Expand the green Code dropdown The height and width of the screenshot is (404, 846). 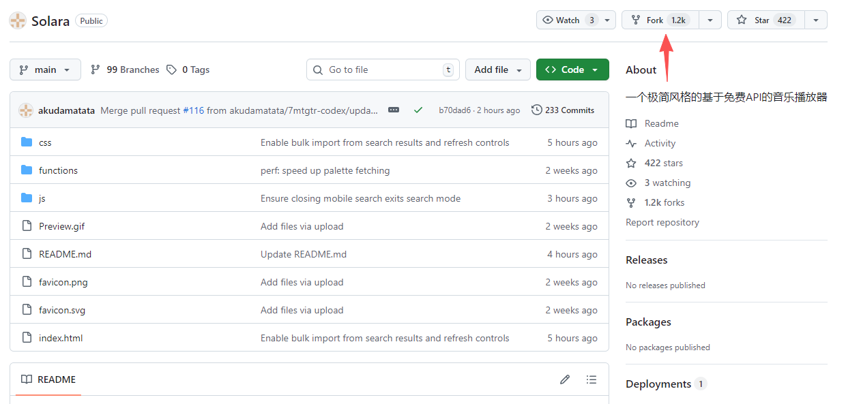click(x=572, y=69)
